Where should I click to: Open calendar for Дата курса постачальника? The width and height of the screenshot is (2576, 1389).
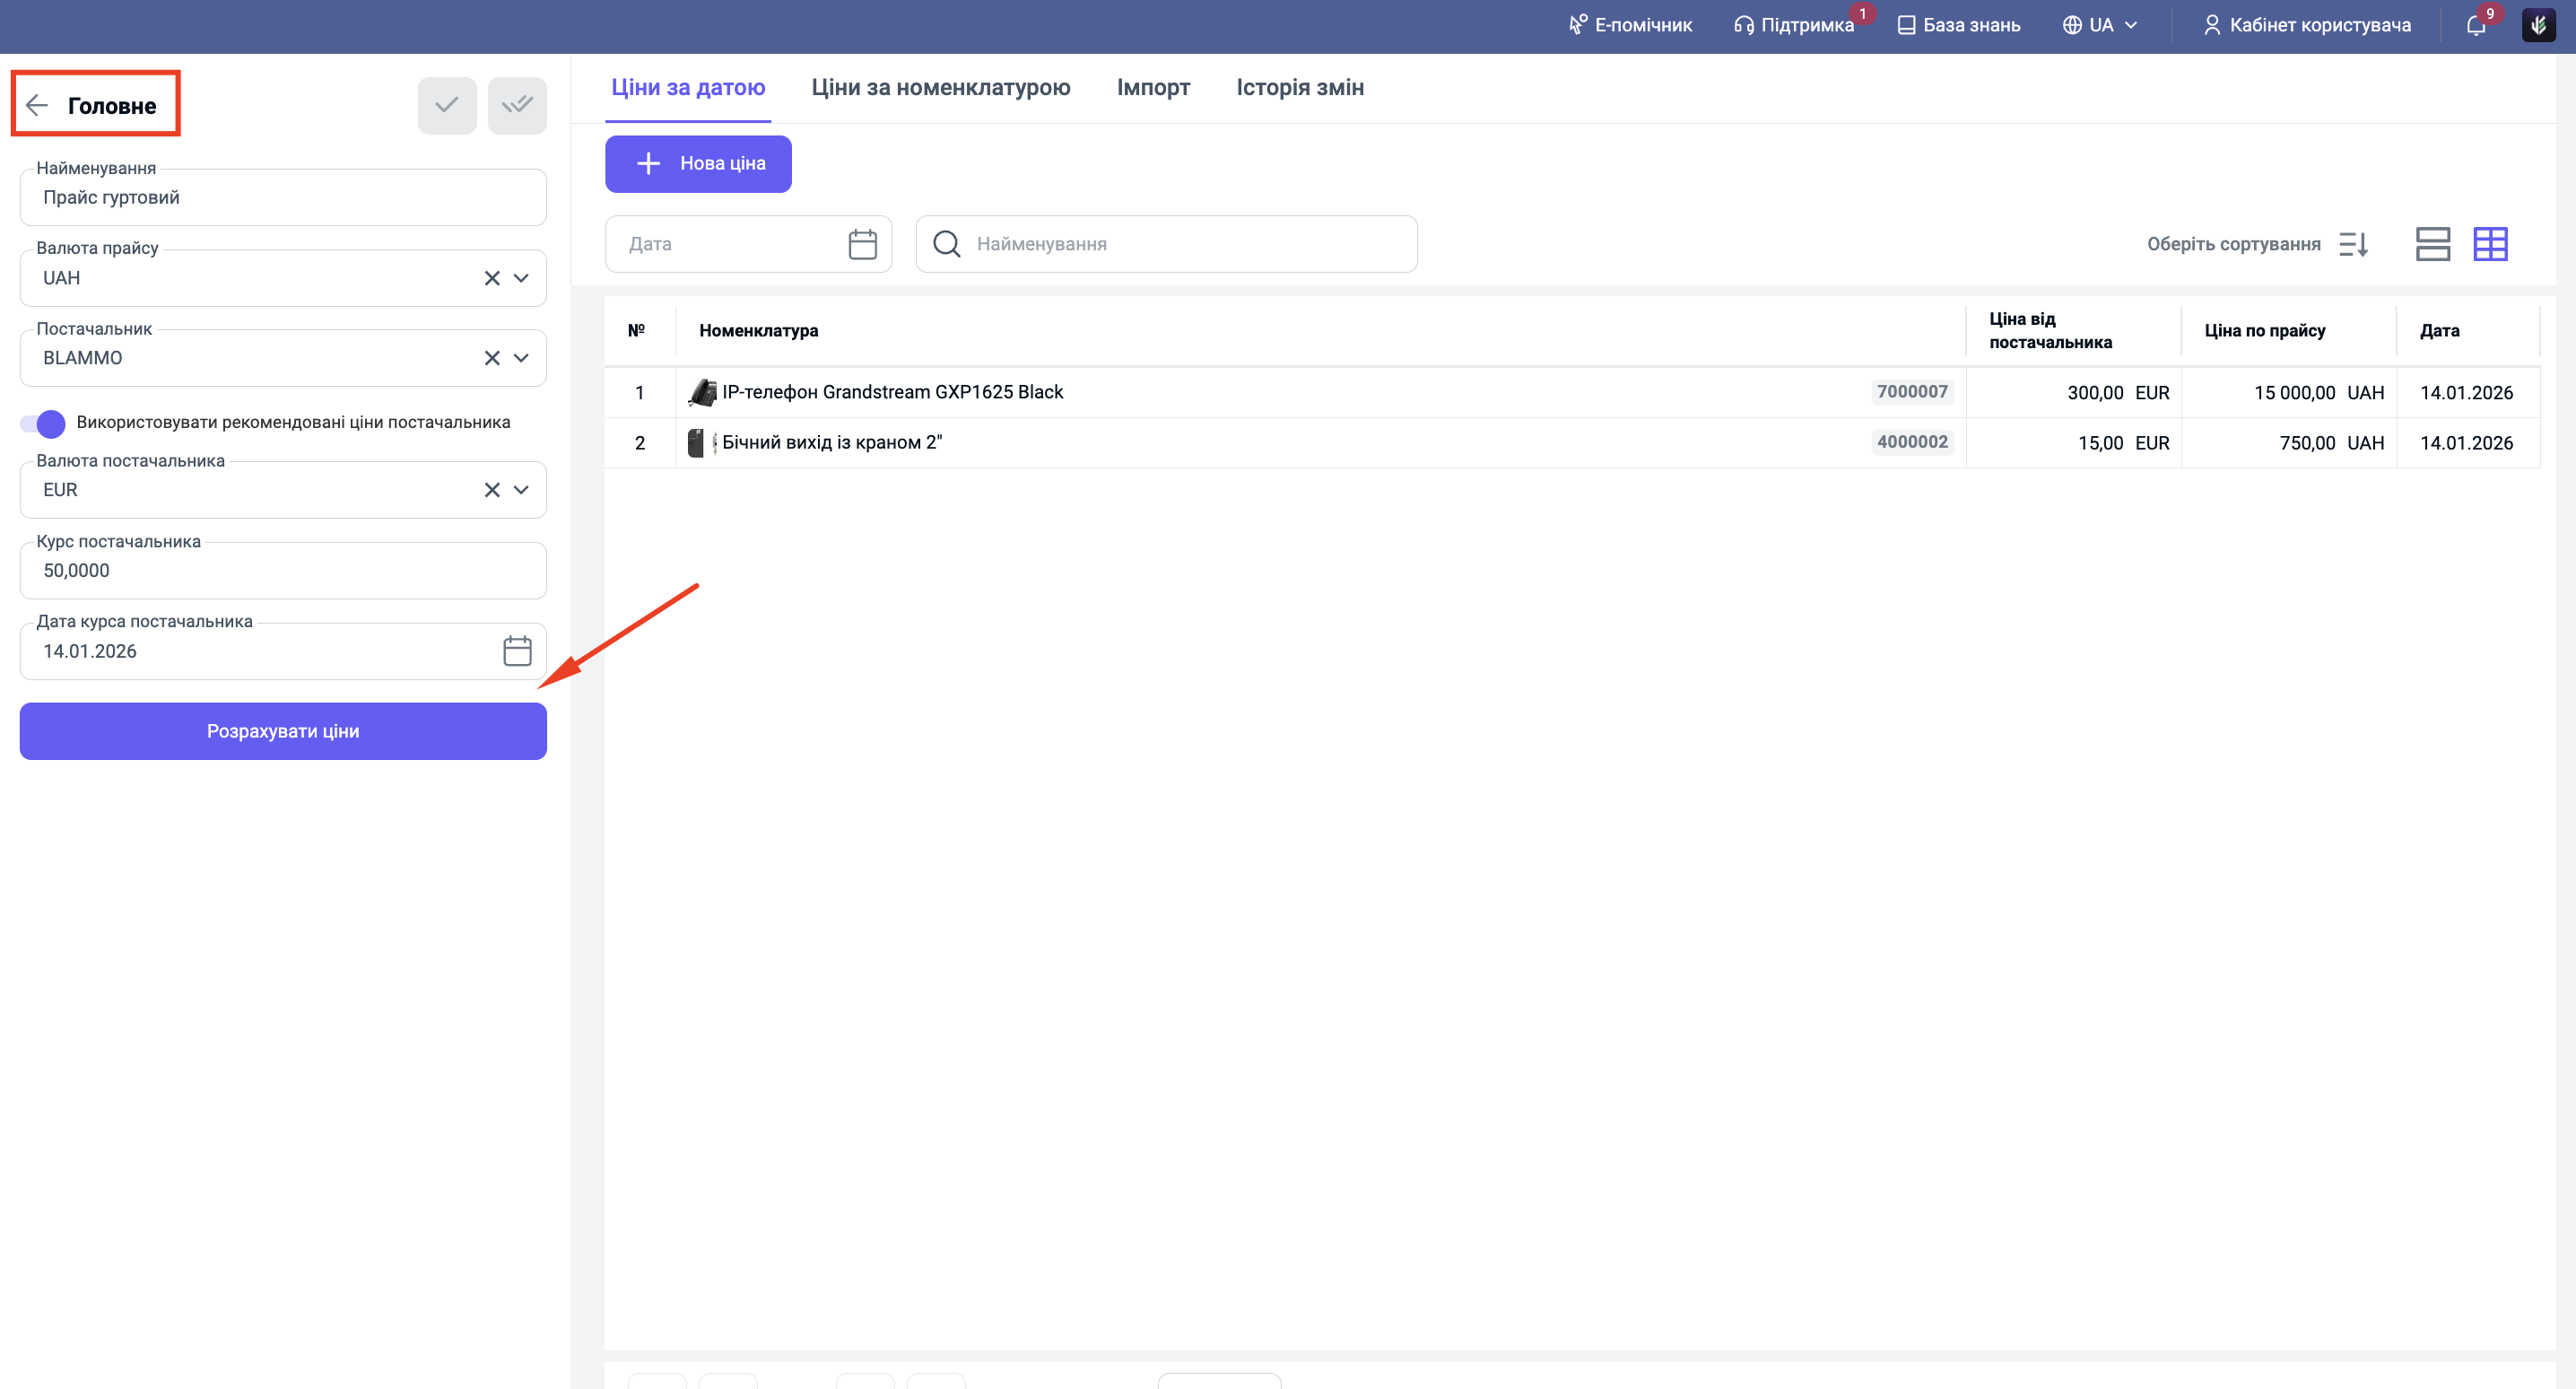[x=517, y=651]
